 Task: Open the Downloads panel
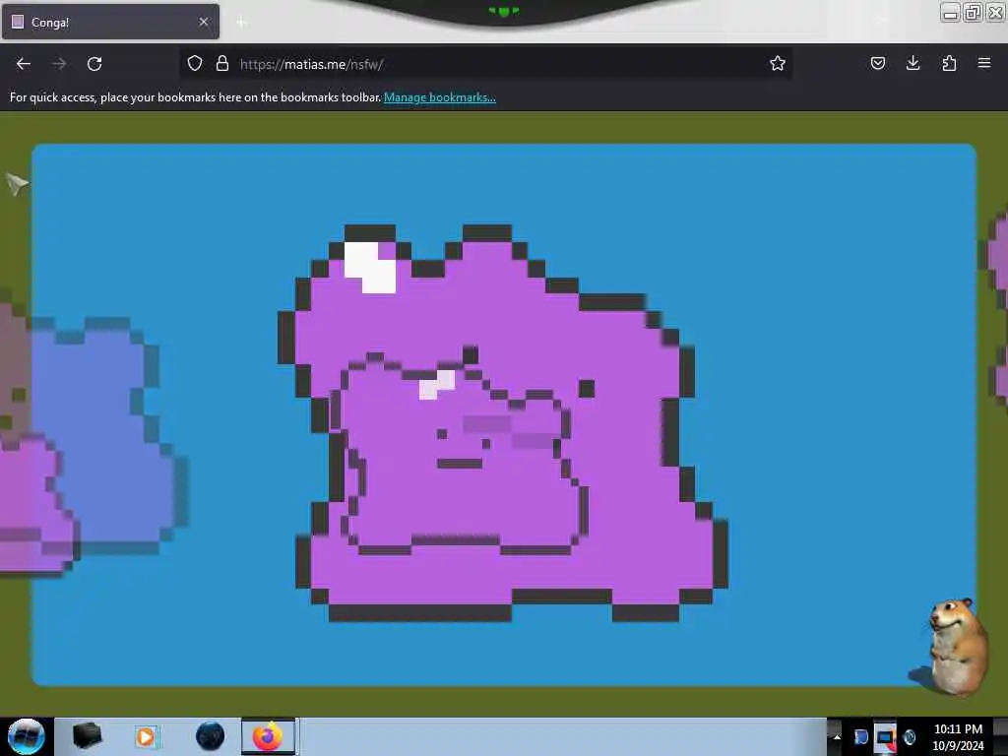click(x=913, y=63)
